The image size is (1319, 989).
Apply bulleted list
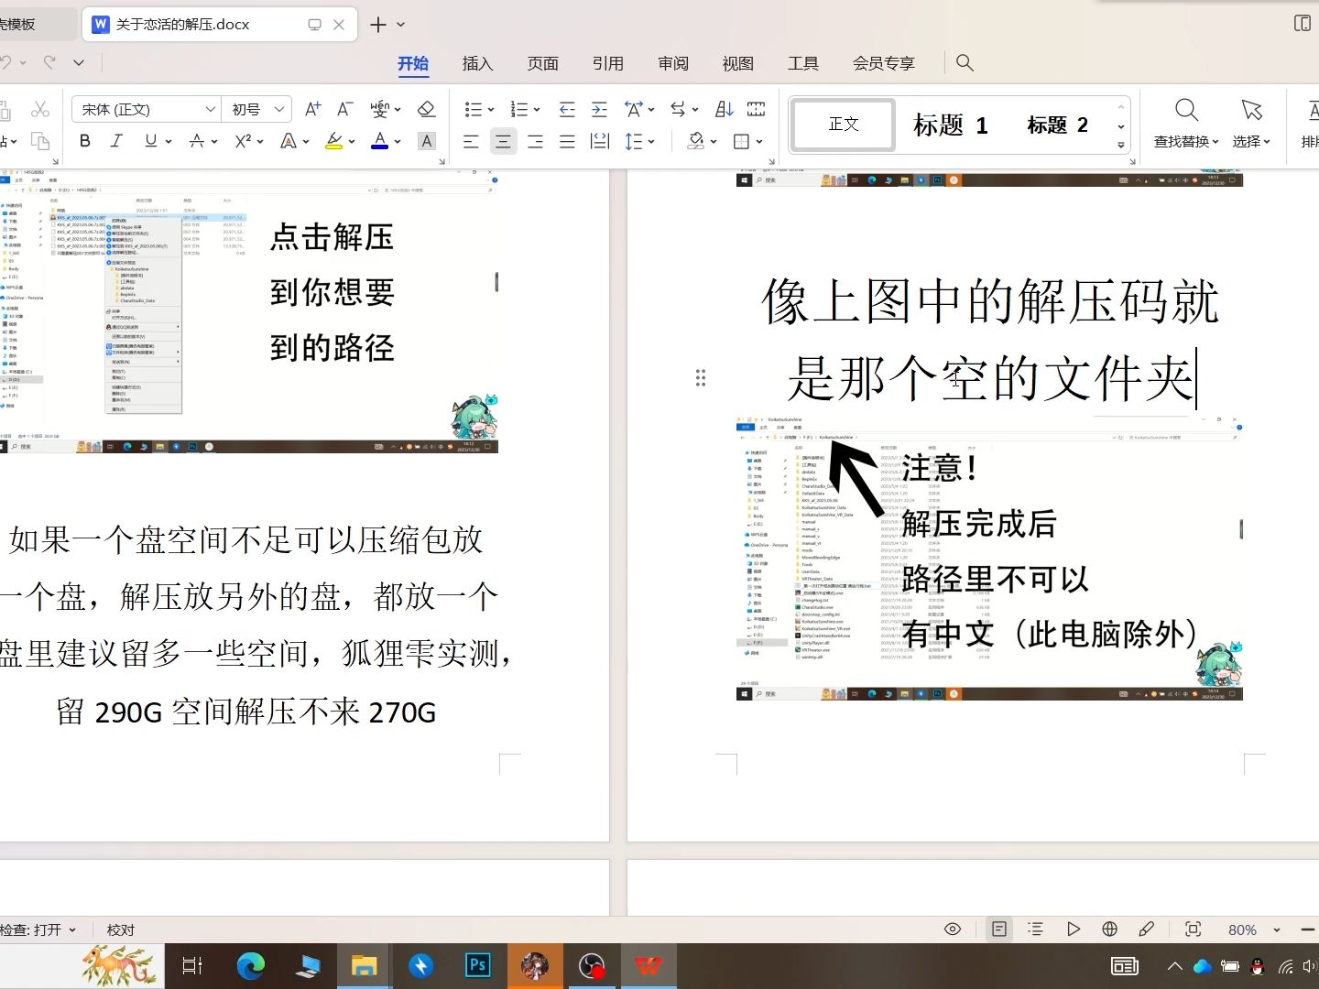pyautogui.click(x=473, y=109)
